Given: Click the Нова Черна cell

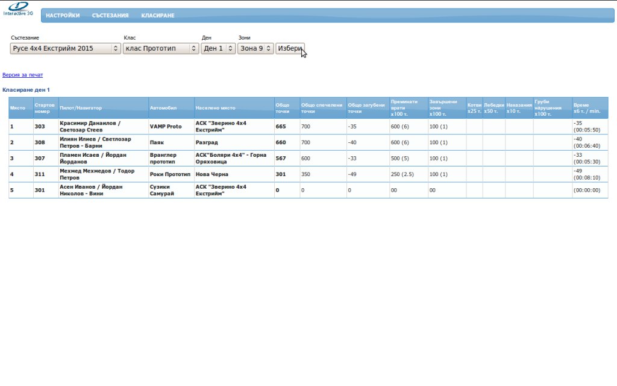Looking at the screenshot, I should click(234, 174).
